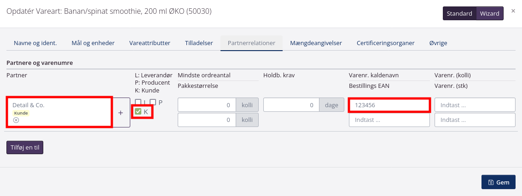Focus the Holdb. krav dage field

pyautogui.click(x=292, y=105)
